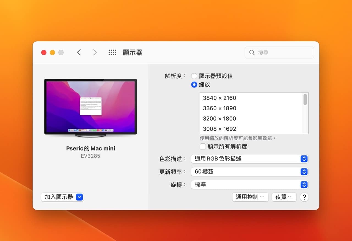
Task: Open the 更新頻率 60 赫茲 dropdown
Action: pyautogui.click(x=250, y=172)
